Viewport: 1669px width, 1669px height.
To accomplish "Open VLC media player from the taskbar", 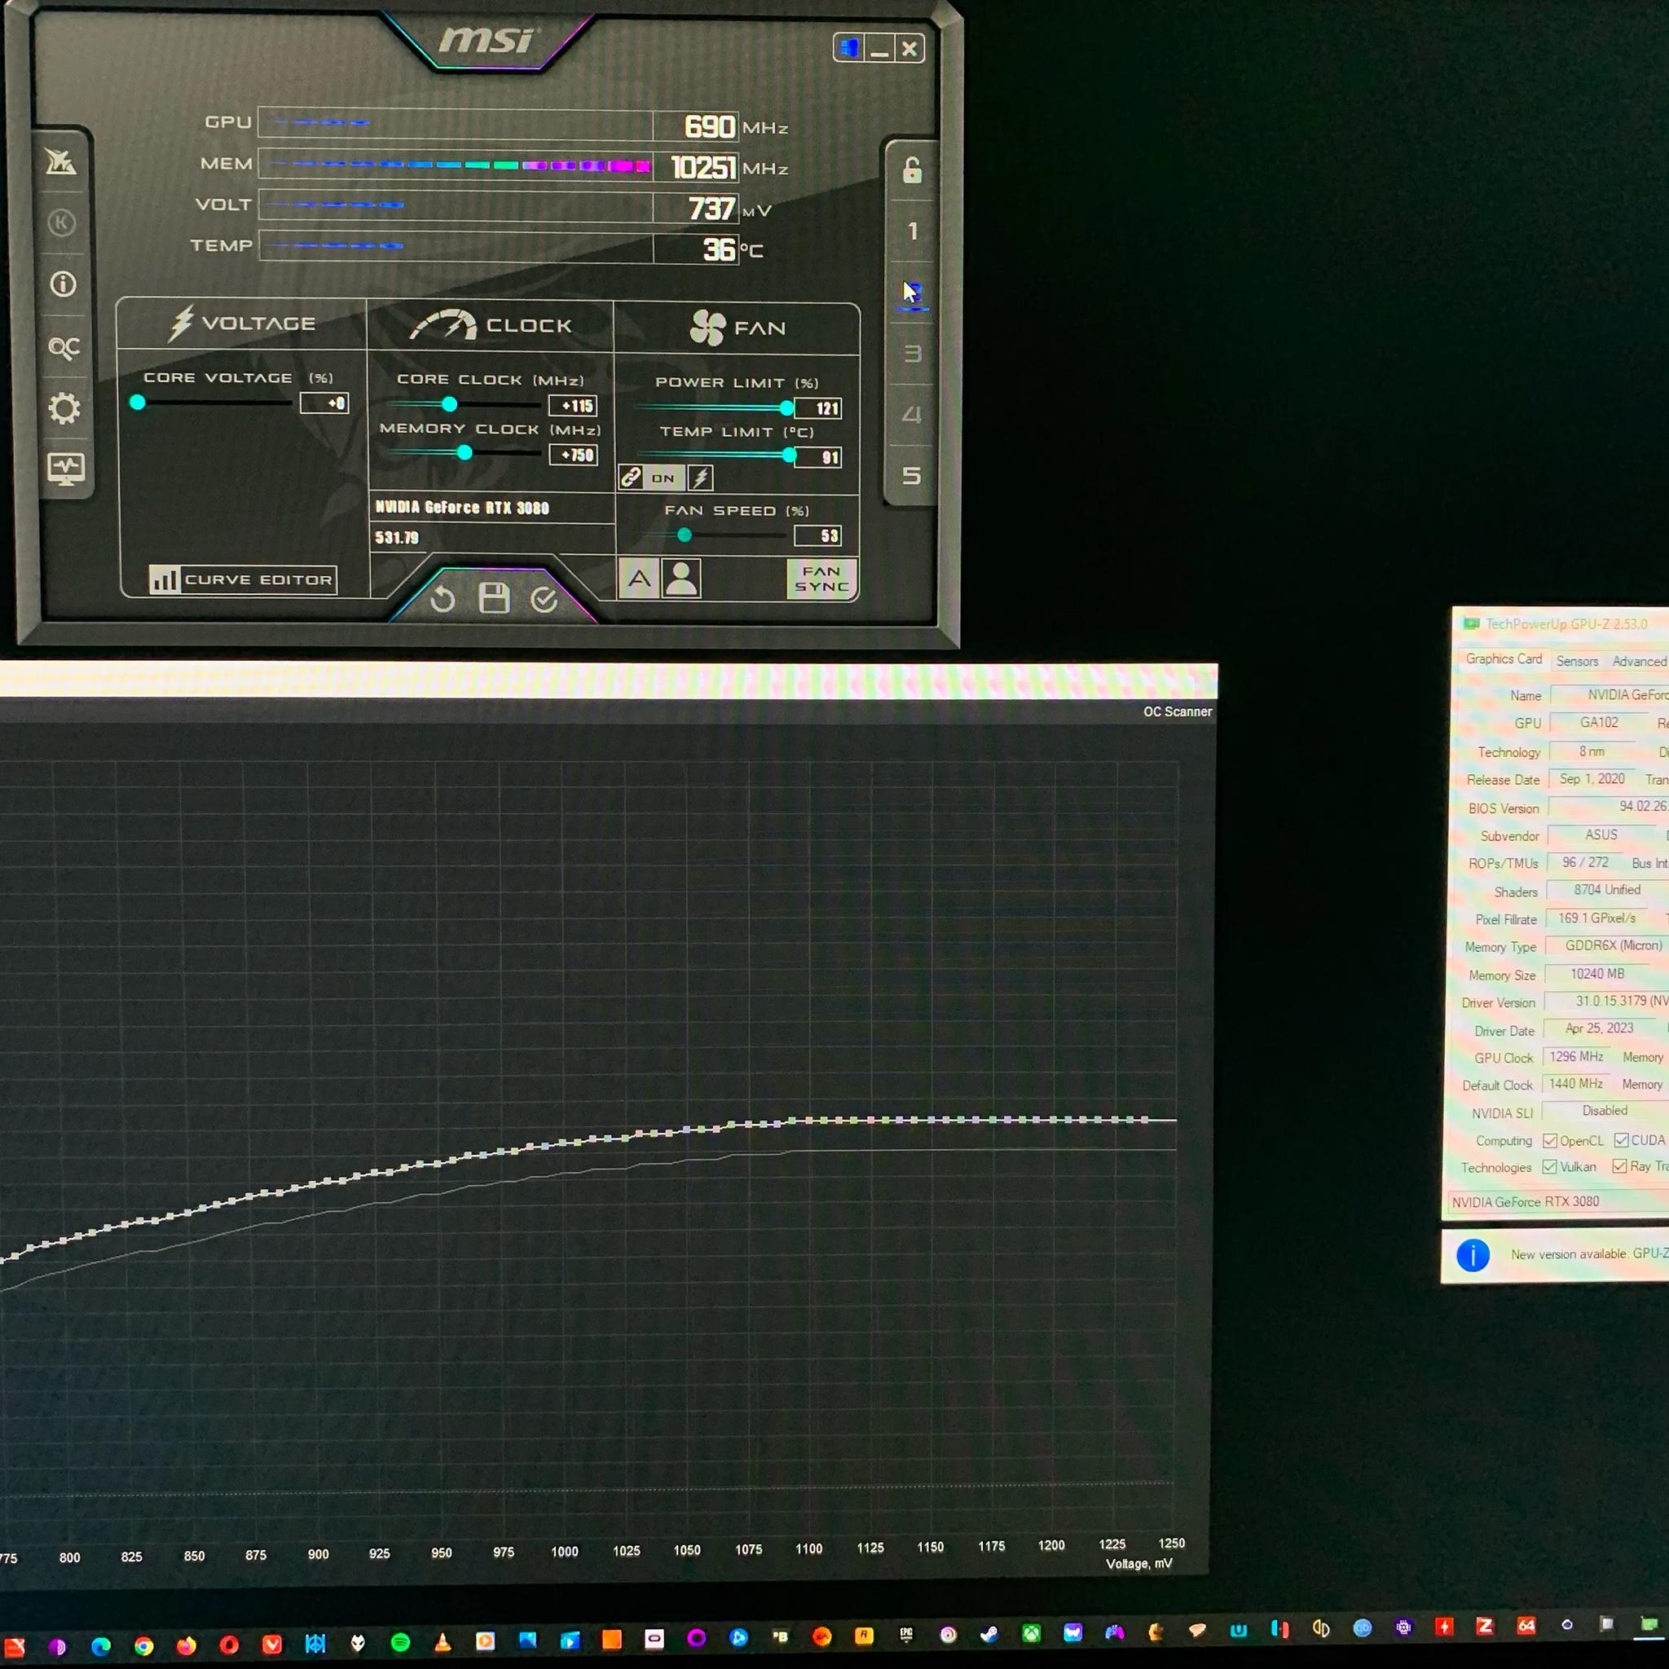I will point(443,1641).
